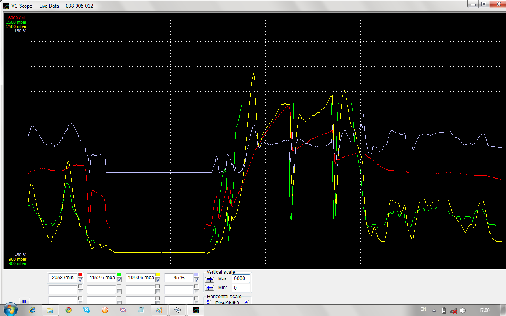Click the EN language indicator
Screen dimensions: 506x316
[423, 310]
